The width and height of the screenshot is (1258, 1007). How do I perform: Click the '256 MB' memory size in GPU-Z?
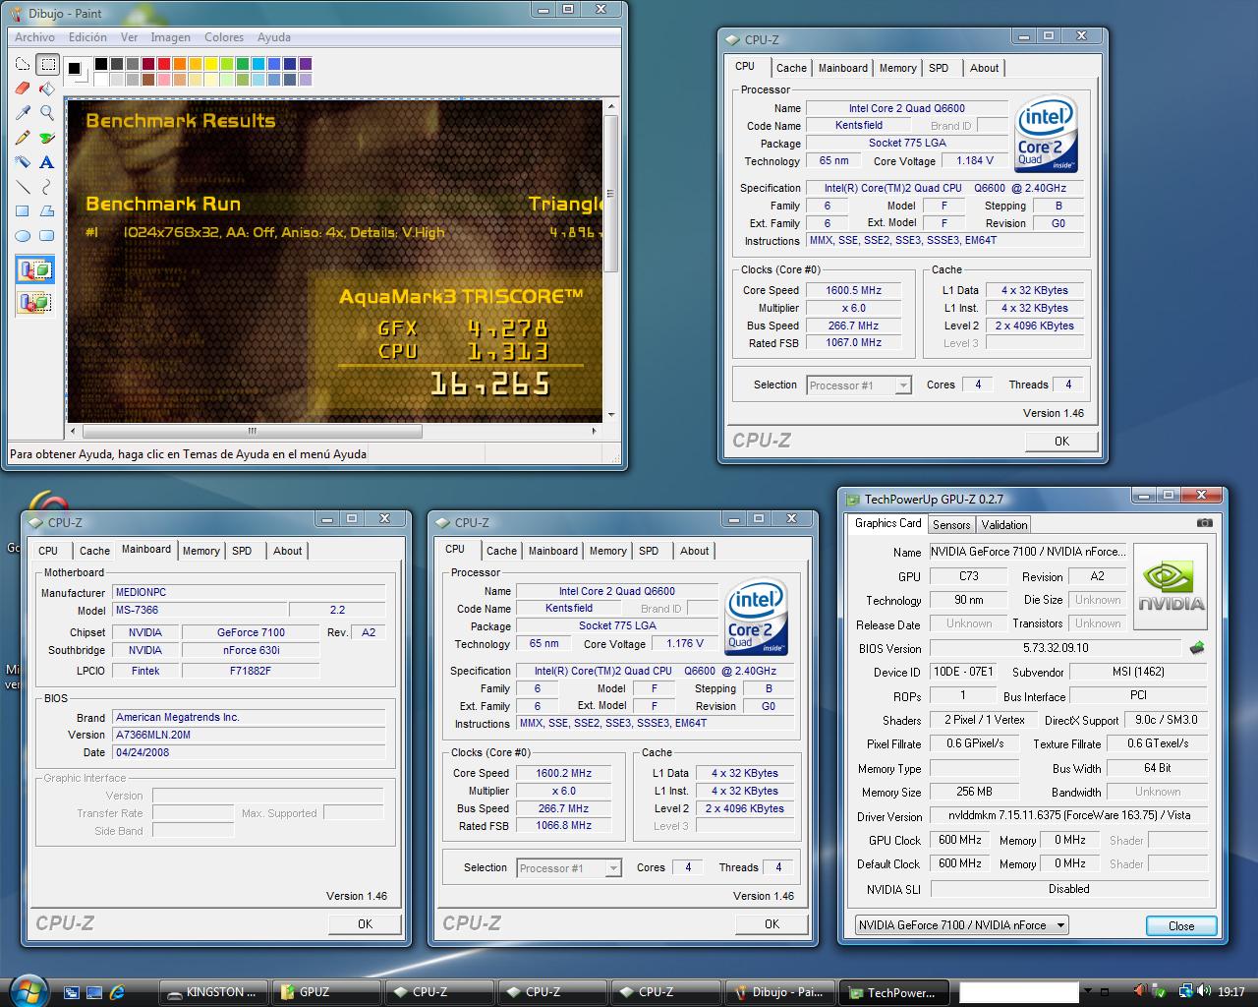tap(973, 793)
